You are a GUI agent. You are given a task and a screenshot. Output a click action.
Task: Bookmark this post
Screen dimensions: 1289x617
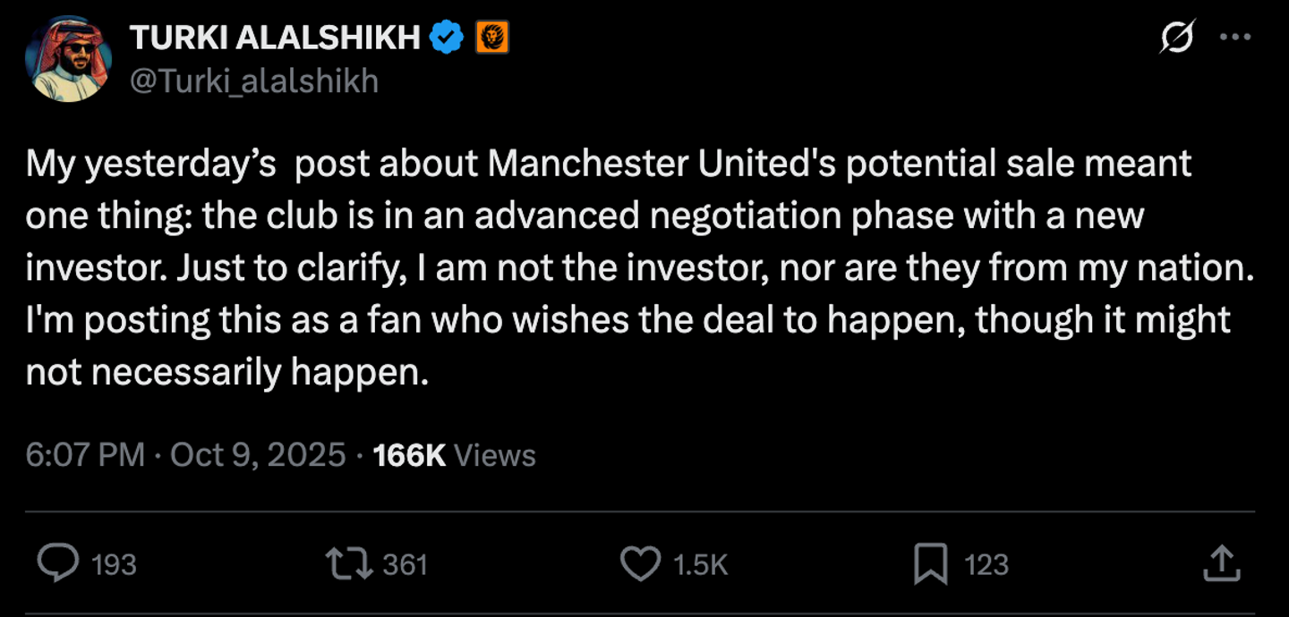[931, 563]
